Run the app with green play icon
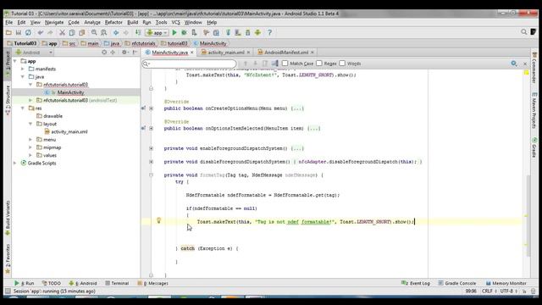The width and height of the screenshot is (542, 305). click(x=174, y=32)
